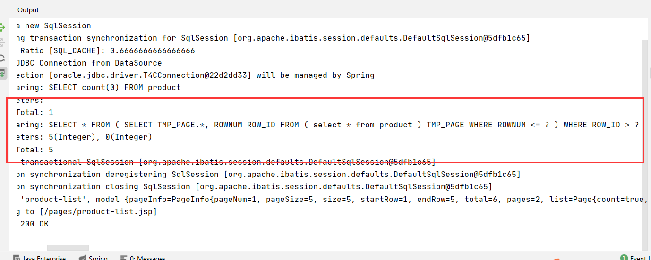Click the horizontal scrollbar thumb
The height and width of the screenshot is (260, 651).
[x=68, y=248]
